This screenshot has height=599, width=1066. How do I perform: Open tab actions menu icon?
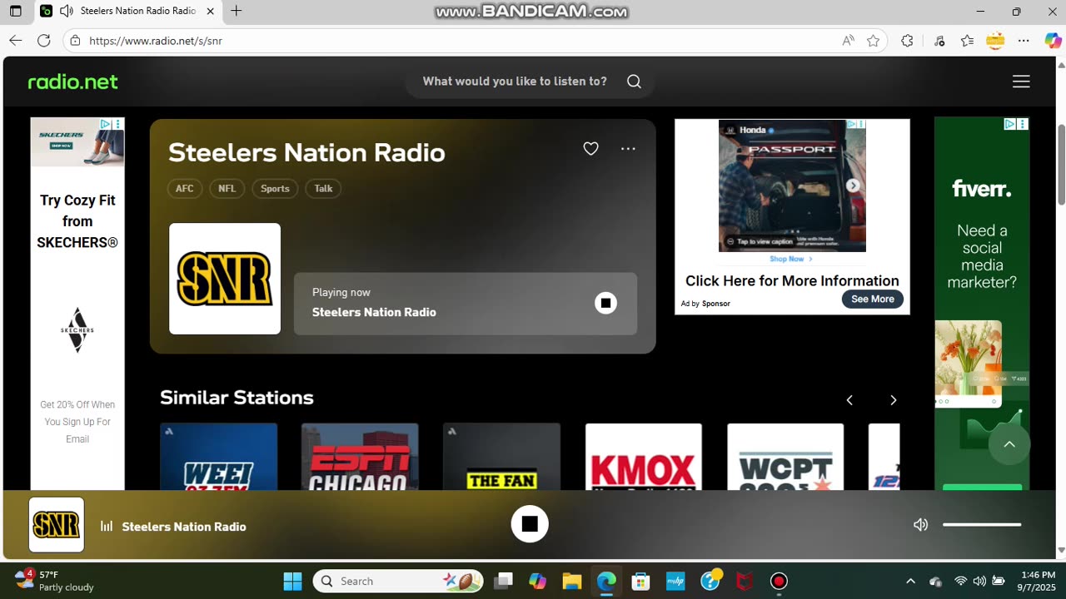tap(15, 12)
